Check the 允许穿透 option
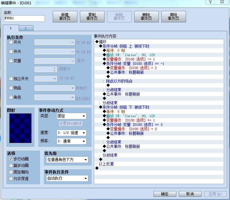 11,178
